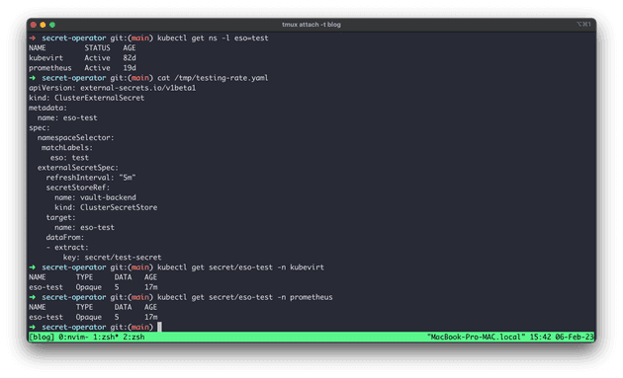Click hostname "MacBook-Pro-MAC.local" in status bar
623x378 pixels.
pyautogui.click(x=476, y=337)
